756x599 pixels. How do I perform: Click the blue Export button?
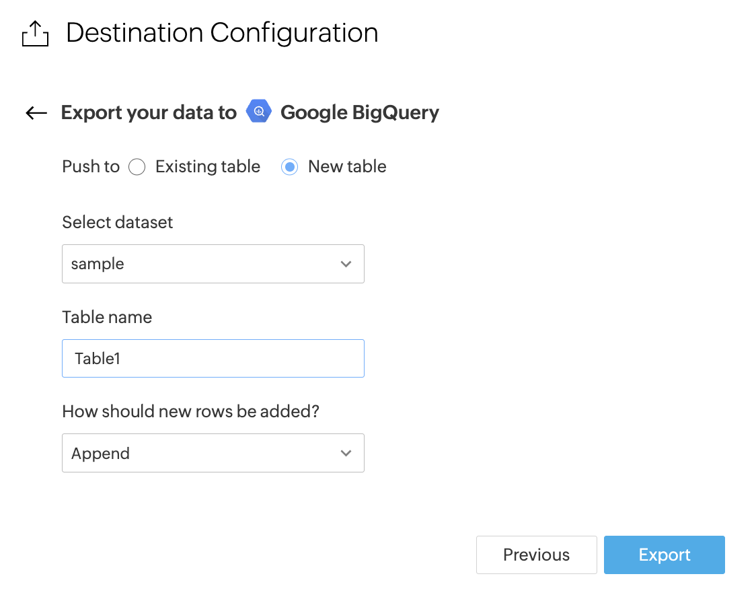click(x=664, y=555)
